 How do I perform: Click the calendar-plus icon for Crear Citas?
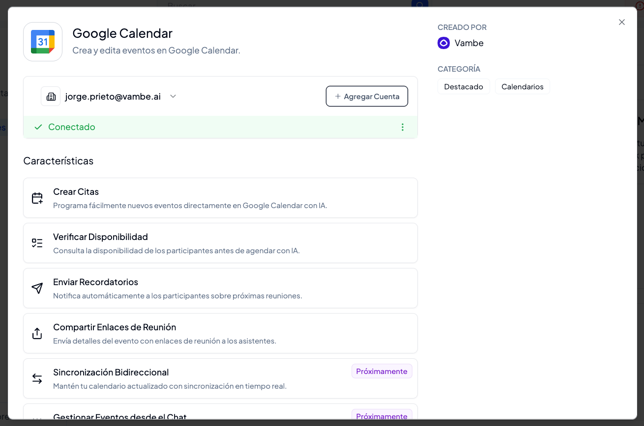click(x=37, y=198)
